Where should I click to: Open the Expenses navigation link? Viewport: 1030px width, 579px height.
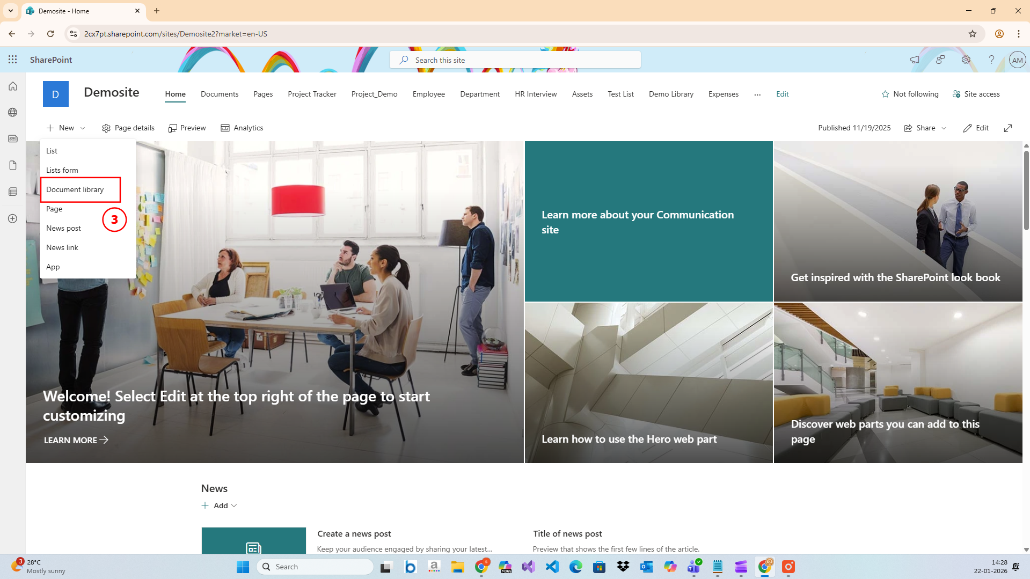coord(724,94)
